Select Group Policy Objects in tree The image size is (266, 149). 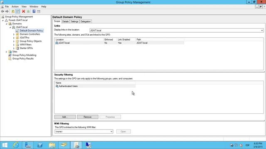(x=30, y=41)
